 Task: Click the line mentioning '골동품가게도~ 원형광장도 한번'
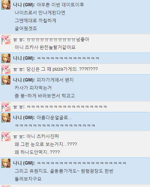pos(64,171)
